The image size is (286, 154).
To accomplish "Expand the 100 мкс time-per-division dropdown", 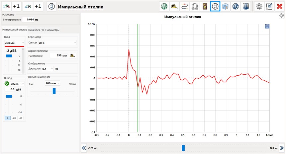I will click(52, 83).
